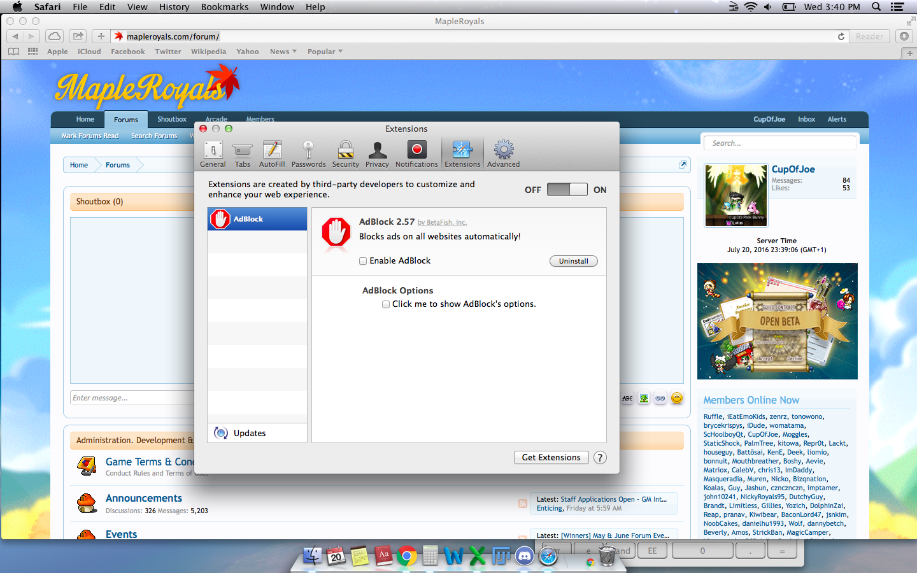This screenshot has width=917, height=573.
Task: Open Top Sites grid icon
Action: pos(33,52)
